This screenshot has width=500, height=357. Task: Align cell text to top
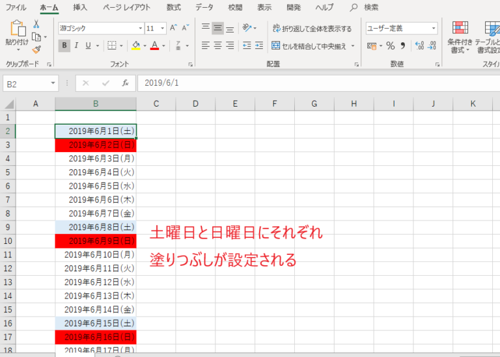tap(206, 28)
